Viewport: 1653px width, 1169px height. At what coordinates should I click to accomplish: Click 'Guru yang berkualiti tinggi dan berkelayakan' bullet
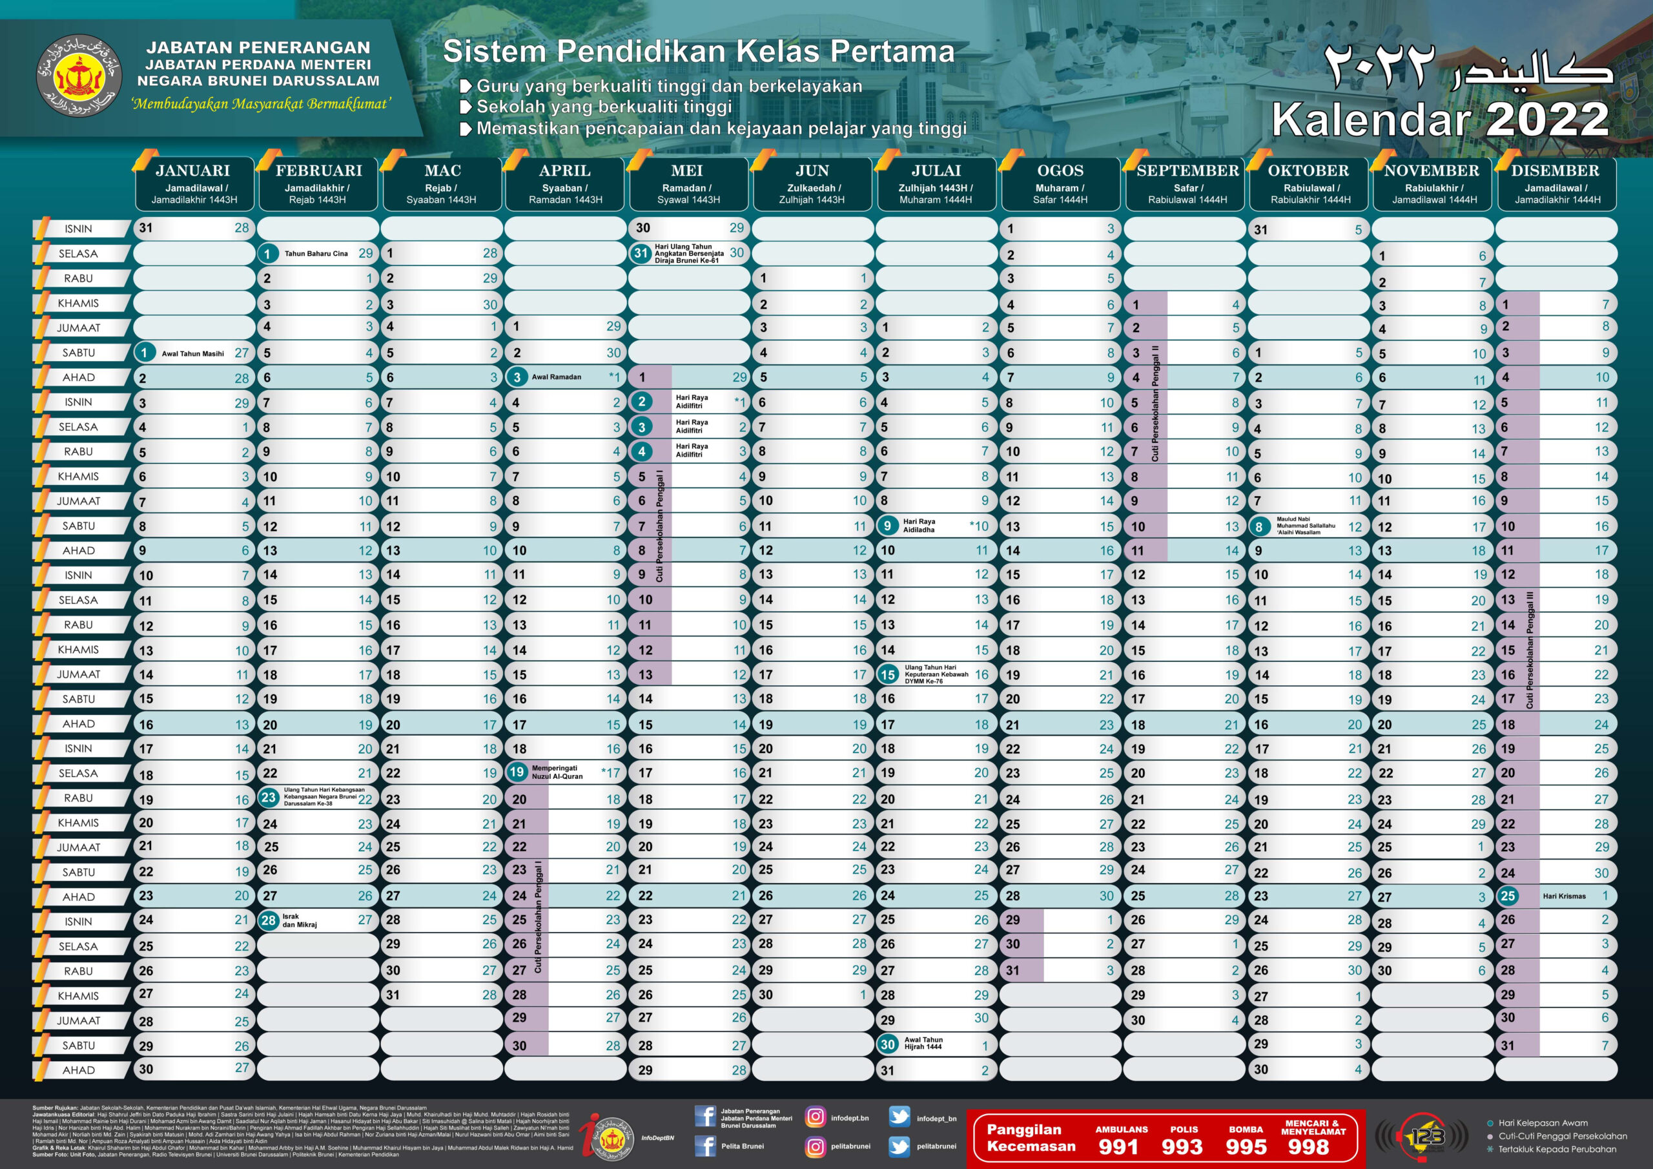click(x=669, y=86)
